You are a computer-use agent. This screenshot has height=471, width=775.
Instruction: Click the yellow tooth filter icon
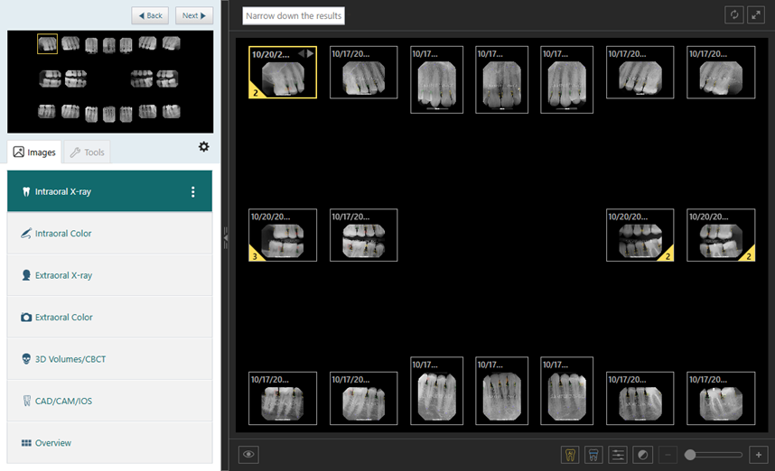point(569,455)
